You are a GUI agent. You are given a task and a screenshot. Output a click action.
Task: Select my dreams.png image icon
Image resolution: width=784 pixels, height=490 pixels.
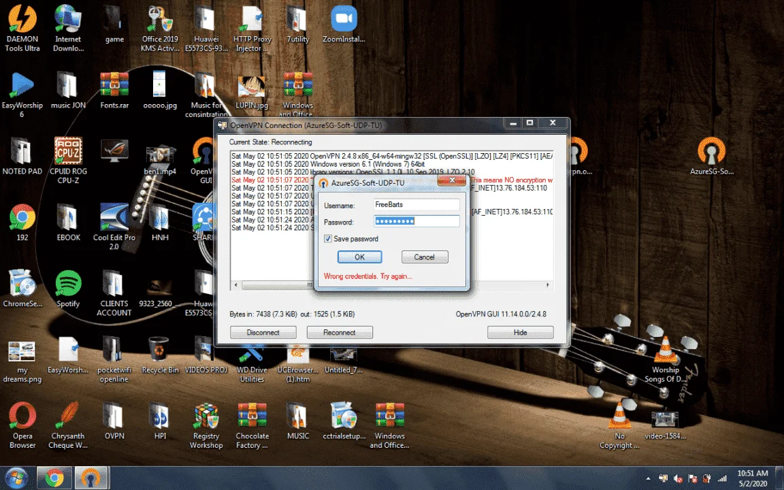[22, 361]
